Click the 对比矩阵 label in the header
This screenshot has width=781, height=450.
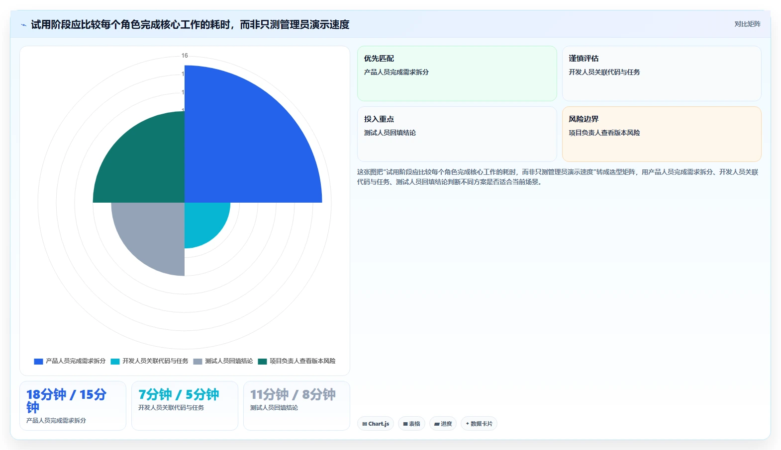(747, 24)
